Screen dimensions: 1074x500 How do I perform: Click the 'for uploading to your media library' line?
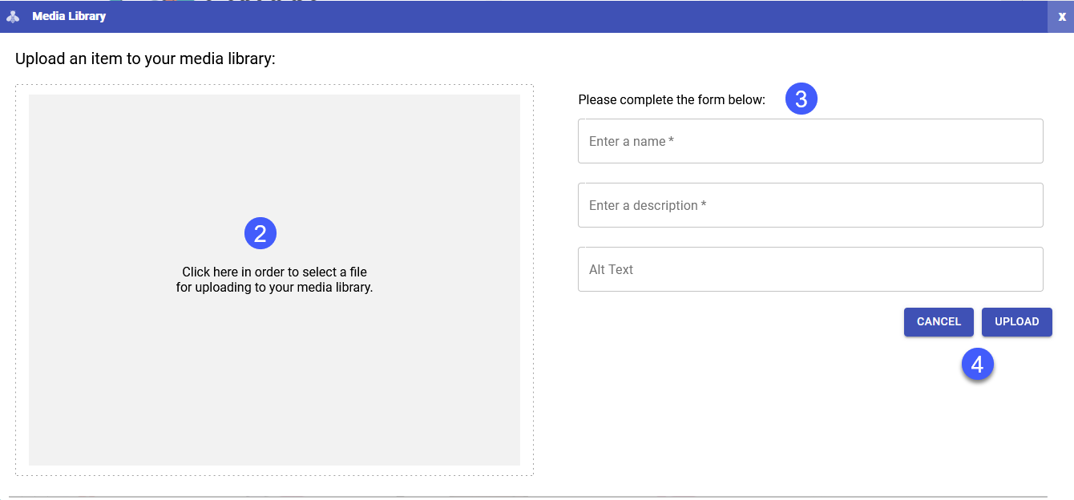(x=274, y=287)
